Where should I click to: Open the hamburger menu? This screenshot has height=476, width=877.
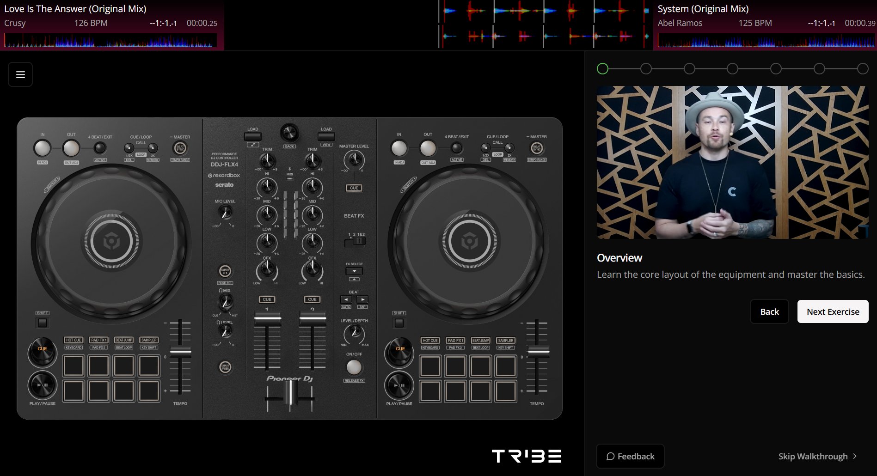20,74
